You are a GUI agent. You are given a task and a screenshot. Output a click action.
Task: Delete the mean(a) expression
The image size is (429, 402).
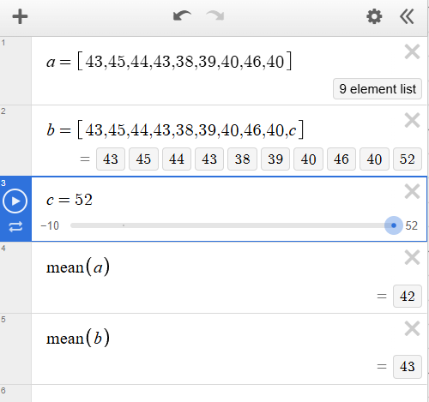412,257
